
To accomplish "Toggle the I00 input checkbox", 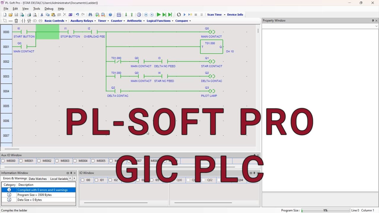I will pyautogui.click(x=83, y=180).
